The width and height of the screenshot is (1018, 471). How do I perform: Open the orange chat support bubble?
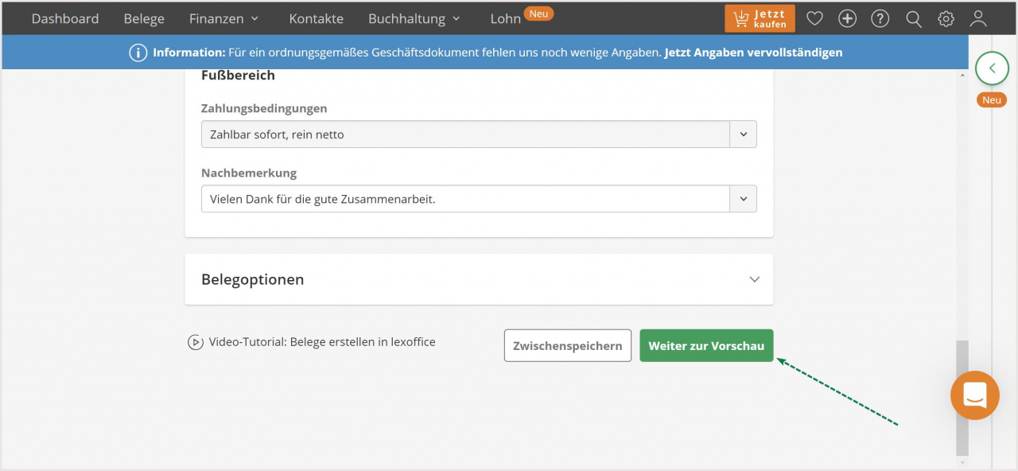click(974, 395)
